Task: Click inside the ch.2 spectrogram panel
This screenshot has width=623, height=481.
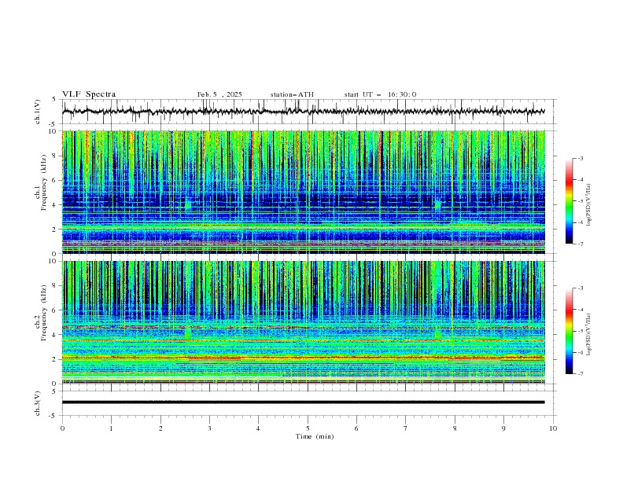Action: pyautogui.click(x=303, y=322)
